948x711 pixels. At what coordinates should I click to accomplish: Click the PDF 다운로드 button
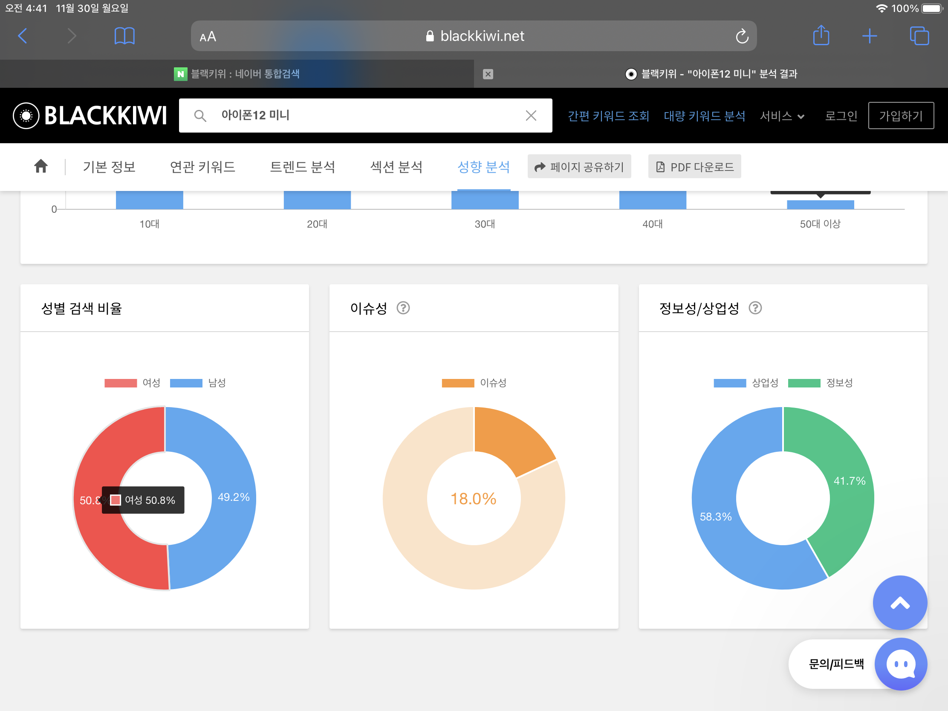[694, 167]
